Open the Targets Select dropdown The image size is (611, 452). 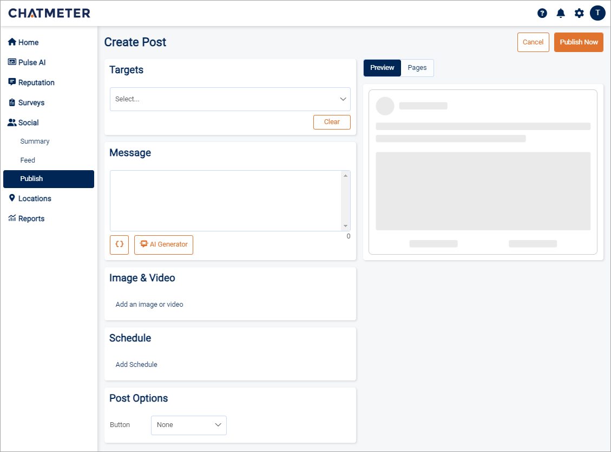point(230,99)
